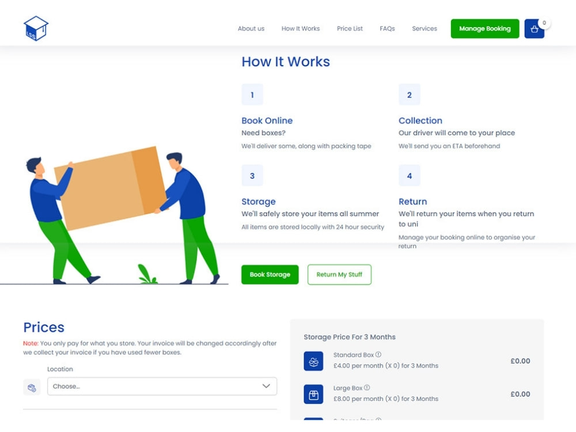Click step number 1 tile
This screenshot has height=432, width=576.
[x=252, y=95]
